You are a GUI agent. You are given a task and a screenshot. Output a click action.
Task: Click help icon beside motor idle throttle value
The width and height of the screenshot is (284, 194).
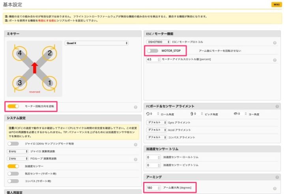275,60
